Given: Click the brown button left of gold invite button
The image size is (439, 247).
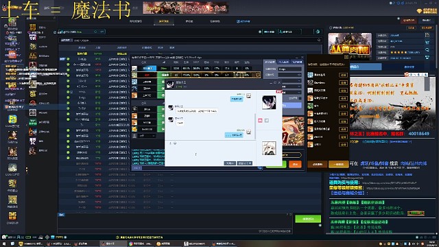Looking at the screenshot, I should coord(318,165).
